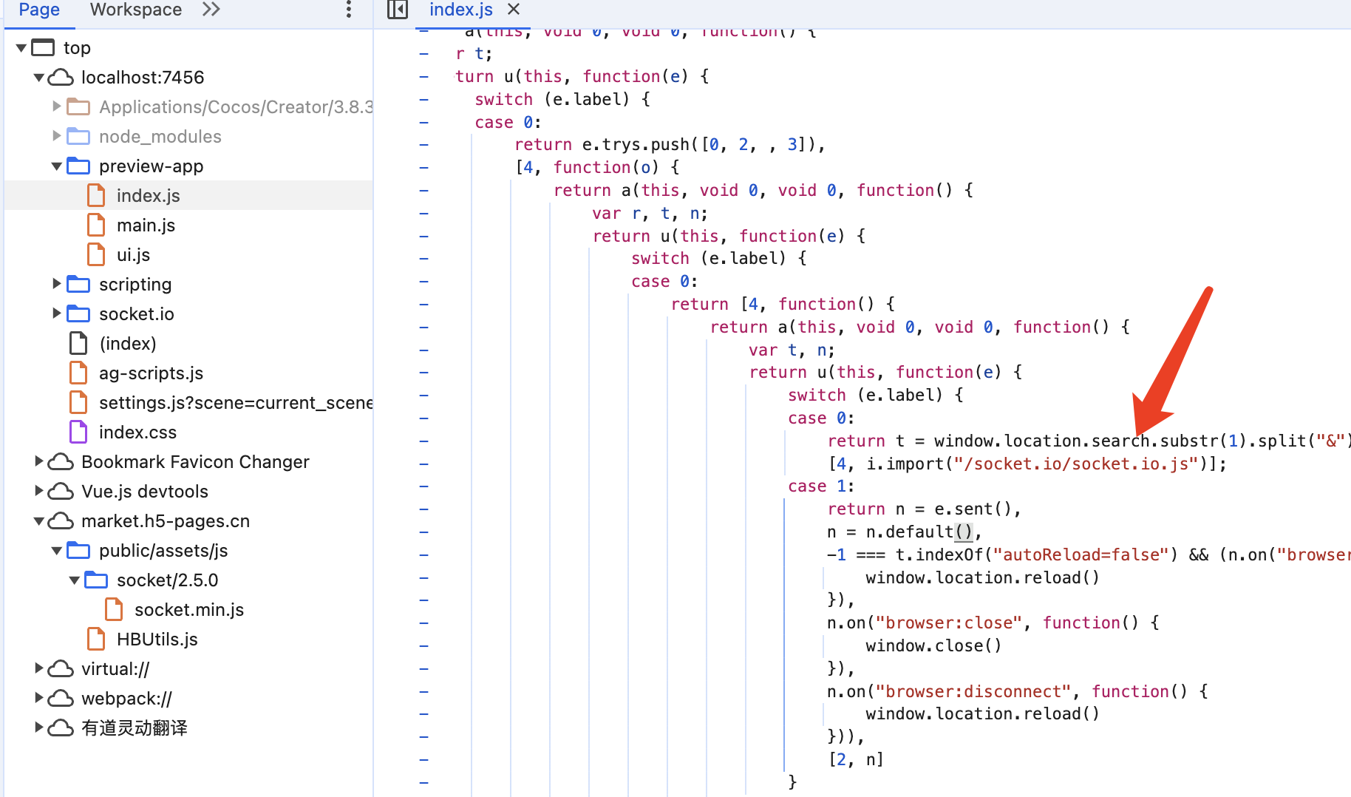
Task: Click the gutter dash beside 'case 1:'
Action: pyautogui.click(x=423, y=486)
